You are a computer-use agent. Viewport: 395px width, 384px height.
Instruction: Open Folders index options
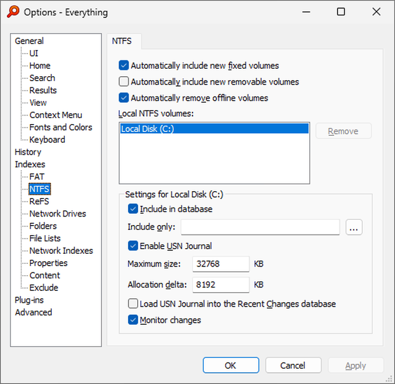pos(43,226)
